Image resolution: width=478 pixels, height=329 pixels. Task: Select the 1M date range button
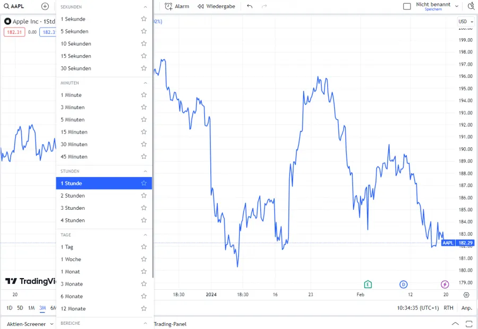click(x=31, y=308)
